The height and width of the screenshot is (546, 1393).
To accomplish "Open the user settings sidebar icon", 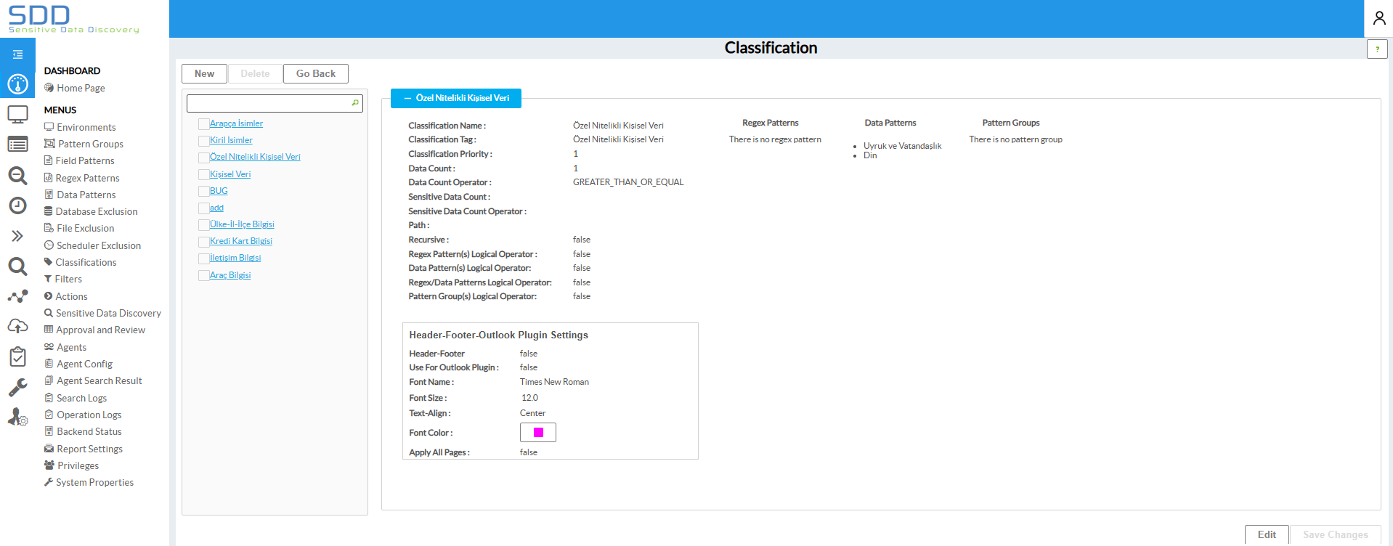I will pyautogui.click(x=17, y=417).
